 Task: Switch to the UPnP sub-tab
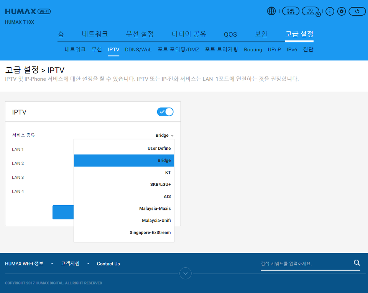pos(274,50)
